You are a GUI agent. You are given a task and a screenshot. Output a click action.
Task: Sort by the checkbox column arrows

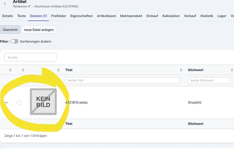pos(23,70)
